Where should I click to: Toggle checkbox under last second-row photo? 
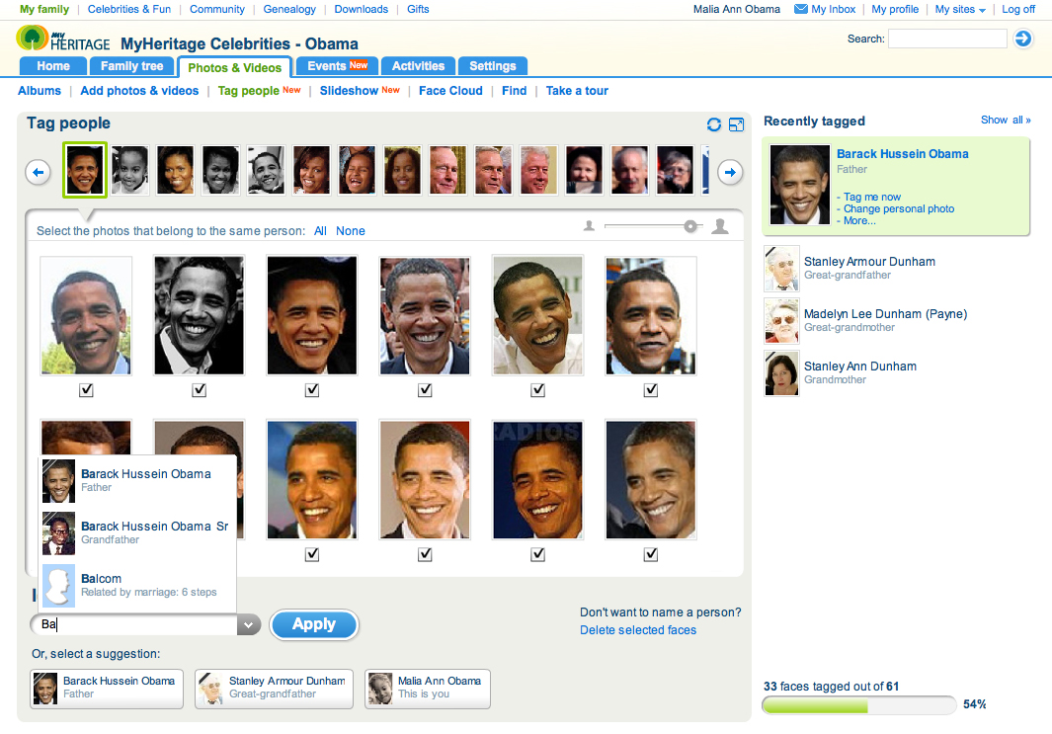tap(650, 554)
